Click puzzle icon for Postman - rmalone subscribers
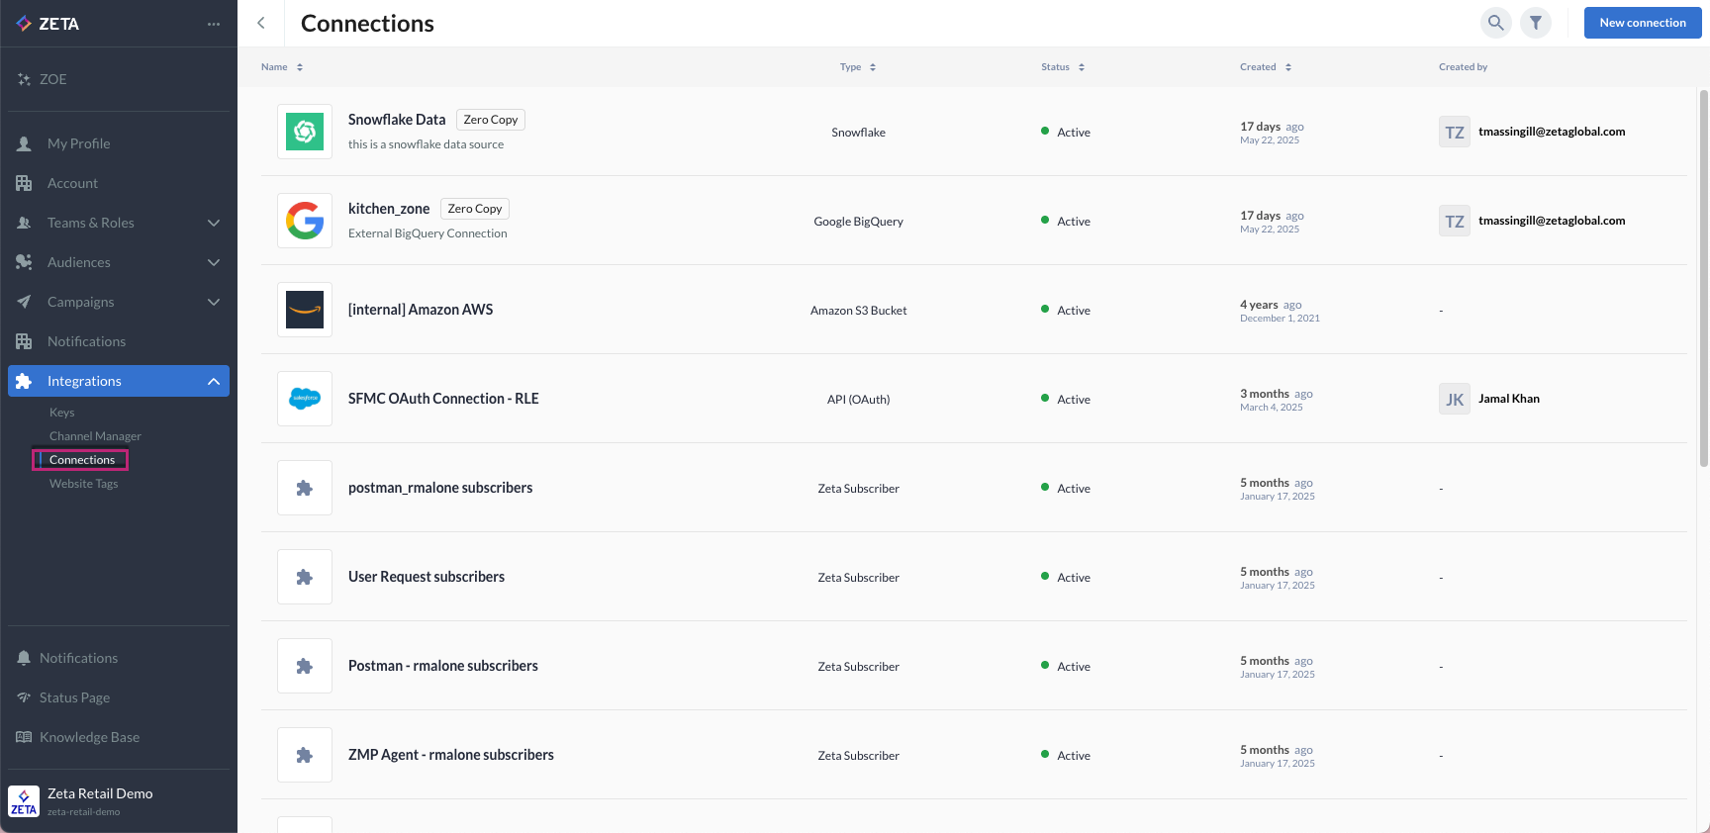The image size is (1710, 833). [305, 666]
